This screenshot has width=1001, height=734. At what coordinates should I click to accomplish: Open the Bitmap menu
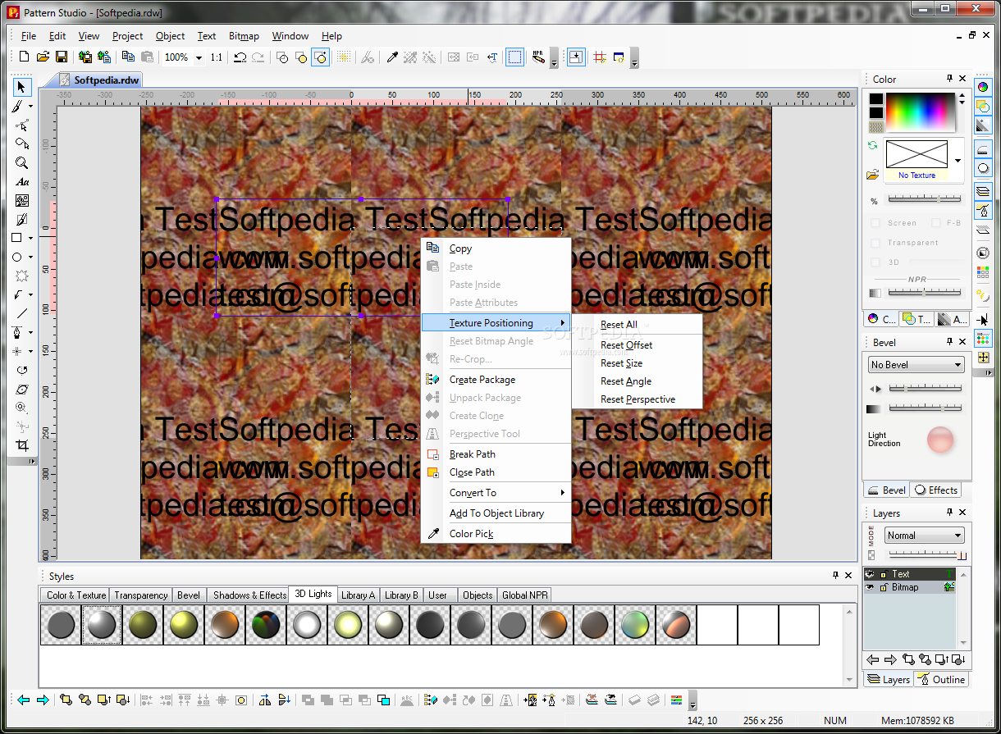(244, 36)
